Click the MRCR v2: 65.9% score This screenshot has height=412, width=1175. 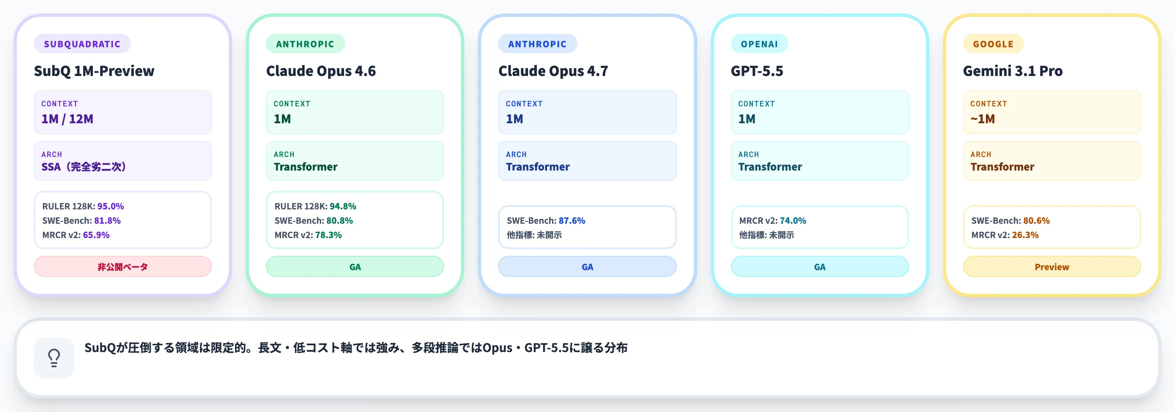point(76,235)
